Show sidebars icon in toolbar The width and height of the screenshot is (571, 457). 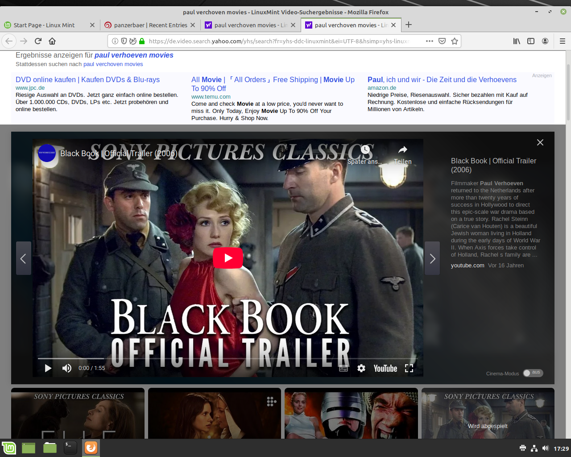pos(531,41)
